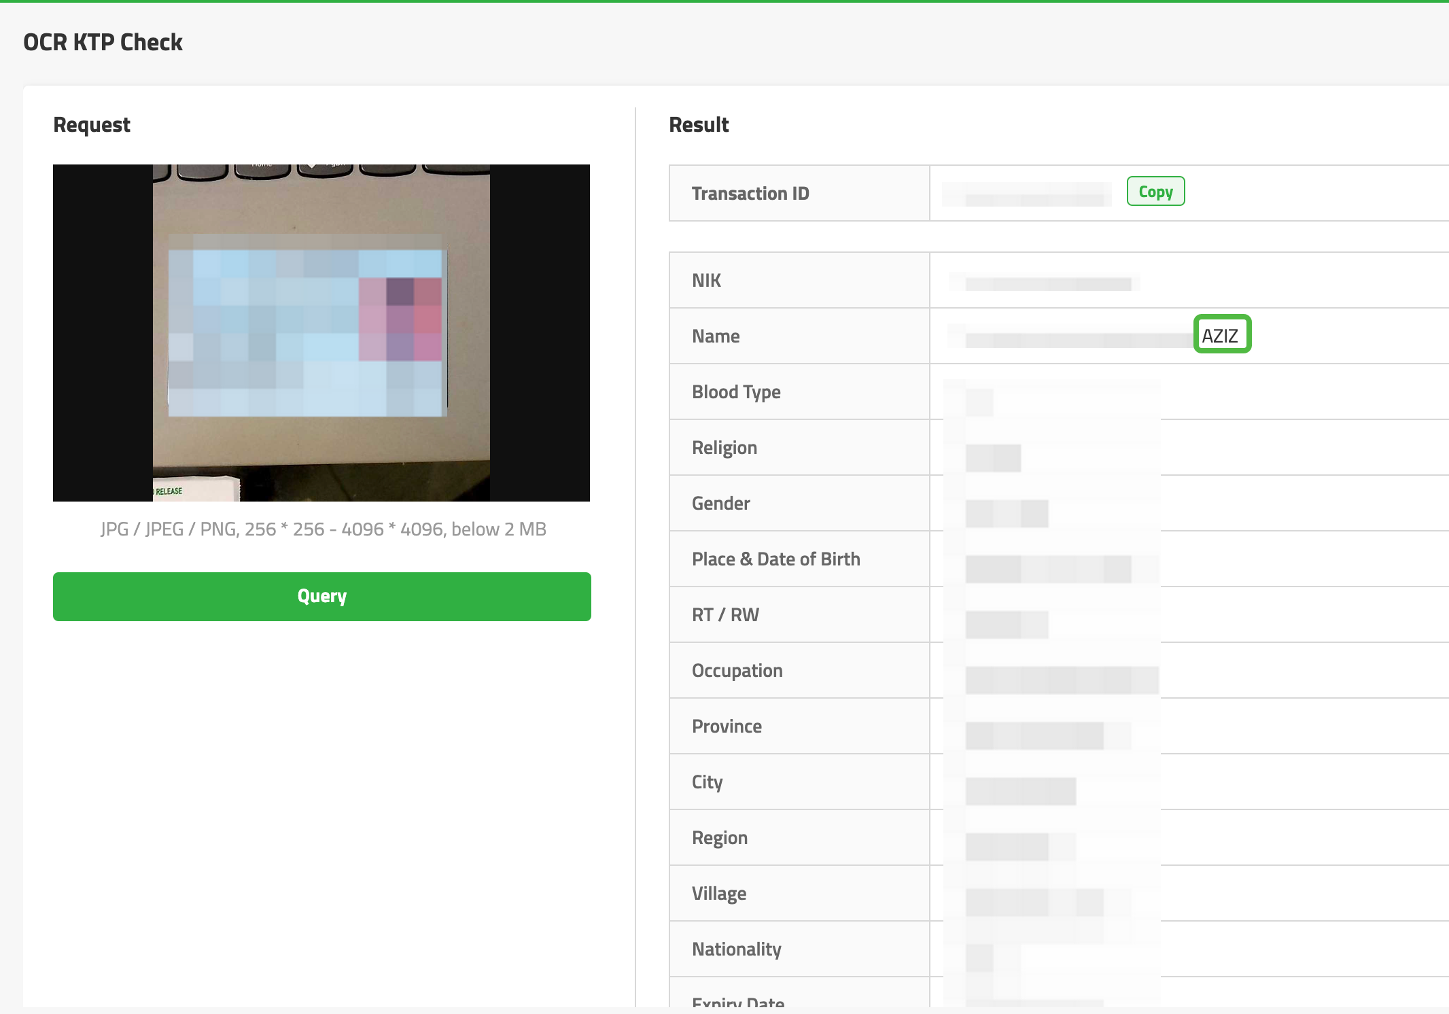
Task: Click the OCR KTP Check page title
Action: click(x=103, y=42)
